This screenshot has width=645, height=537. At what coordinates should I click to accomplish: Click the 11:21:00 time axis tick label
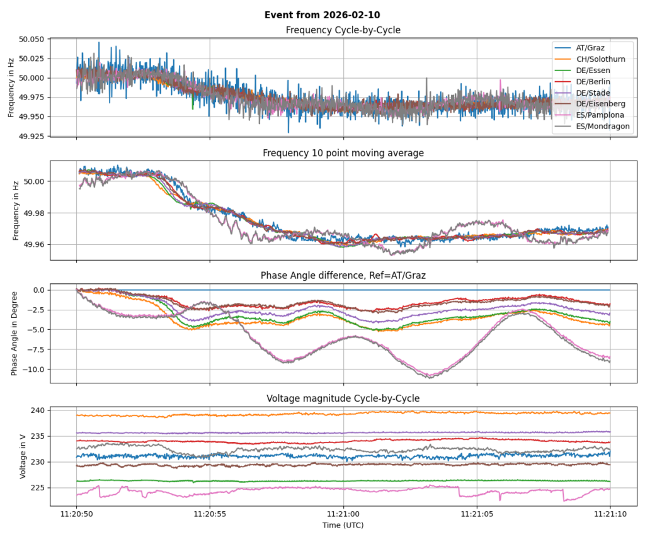coord(343,514)
